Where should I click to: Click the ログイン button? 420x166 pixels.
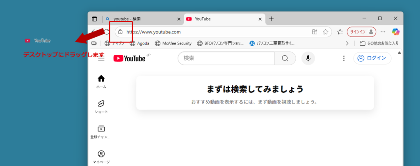point(372,58)
